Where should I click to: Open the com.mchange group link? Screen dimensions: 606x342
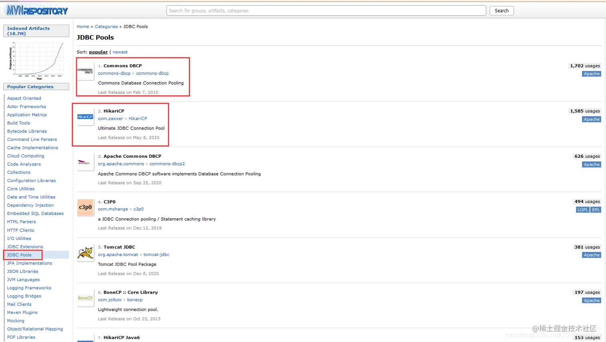point(113,209)
